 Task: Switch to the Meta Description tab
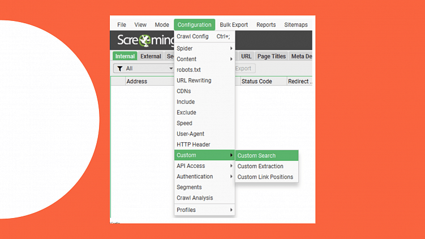coord(301,56)
